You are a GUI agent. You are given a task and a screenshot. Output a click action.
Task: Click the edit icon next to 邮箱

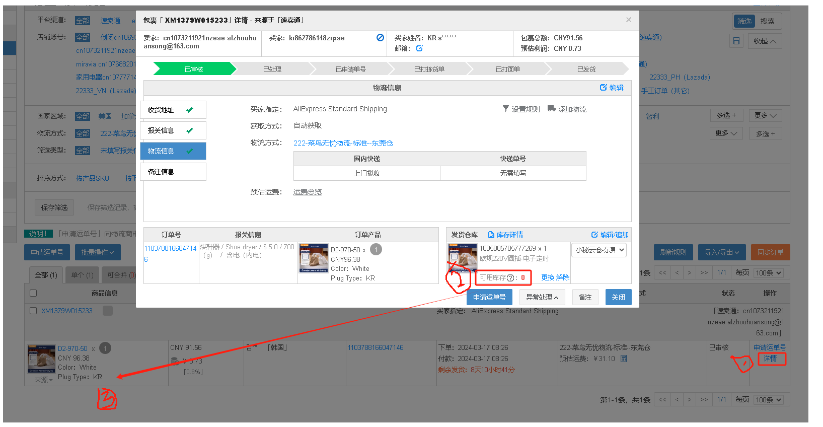click(419, 48)
